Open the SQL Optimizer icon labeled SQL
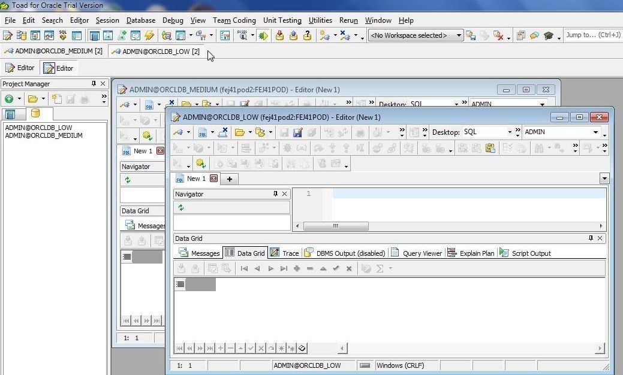 point(63,35)
